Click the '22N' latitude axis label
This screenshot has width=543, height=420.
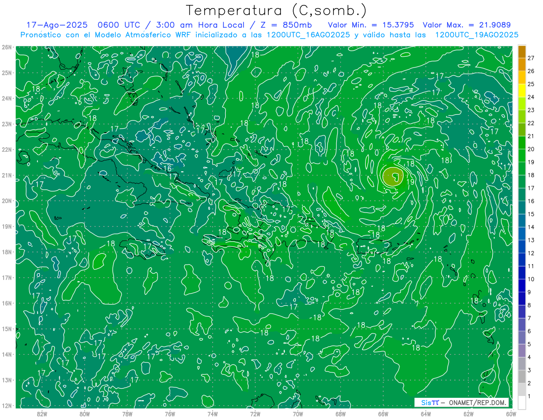coord(6,150)
